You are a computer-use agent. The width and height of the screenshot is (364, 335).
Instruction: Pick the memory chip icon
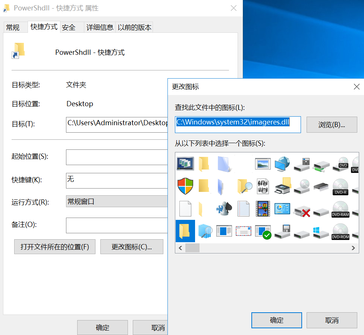pos(321,187)
